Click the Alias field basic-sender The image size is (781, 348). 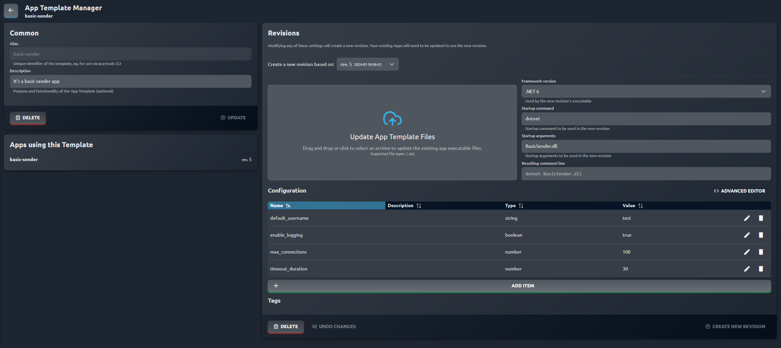pos(131,54)
